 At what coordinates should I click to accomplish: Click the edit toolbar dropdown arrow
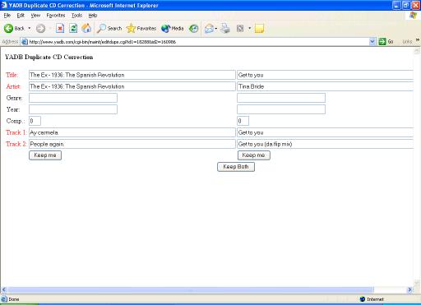click(249, 28)
